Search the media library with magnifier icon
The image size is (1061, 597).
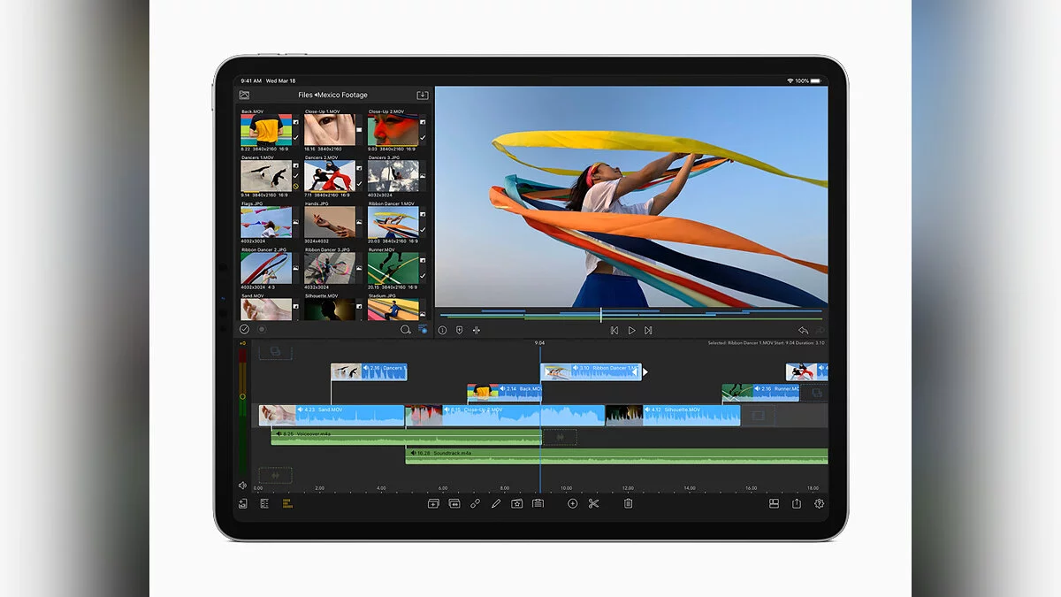coord(405,329)
